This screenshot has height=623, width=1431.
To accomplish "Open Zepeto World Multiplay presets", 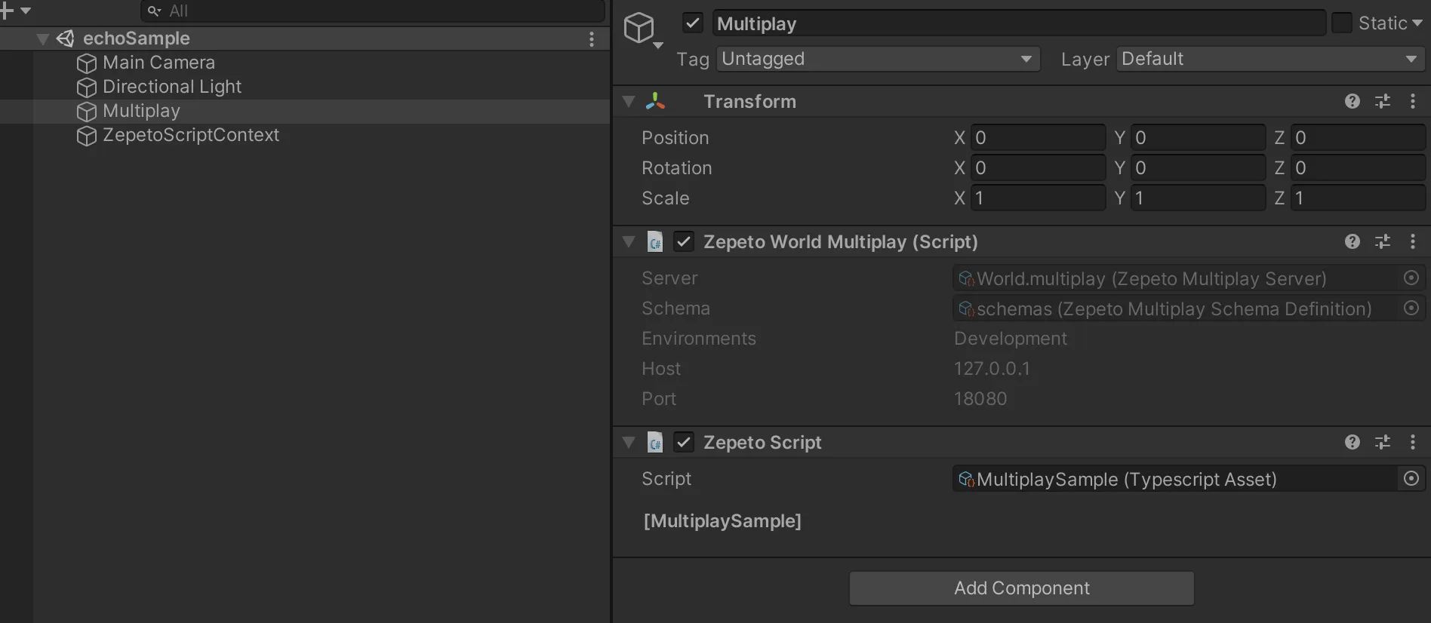I will point(1383,242).
